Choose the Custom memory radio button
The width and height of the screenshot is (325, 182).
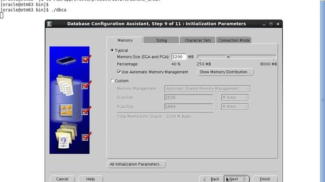112,81
